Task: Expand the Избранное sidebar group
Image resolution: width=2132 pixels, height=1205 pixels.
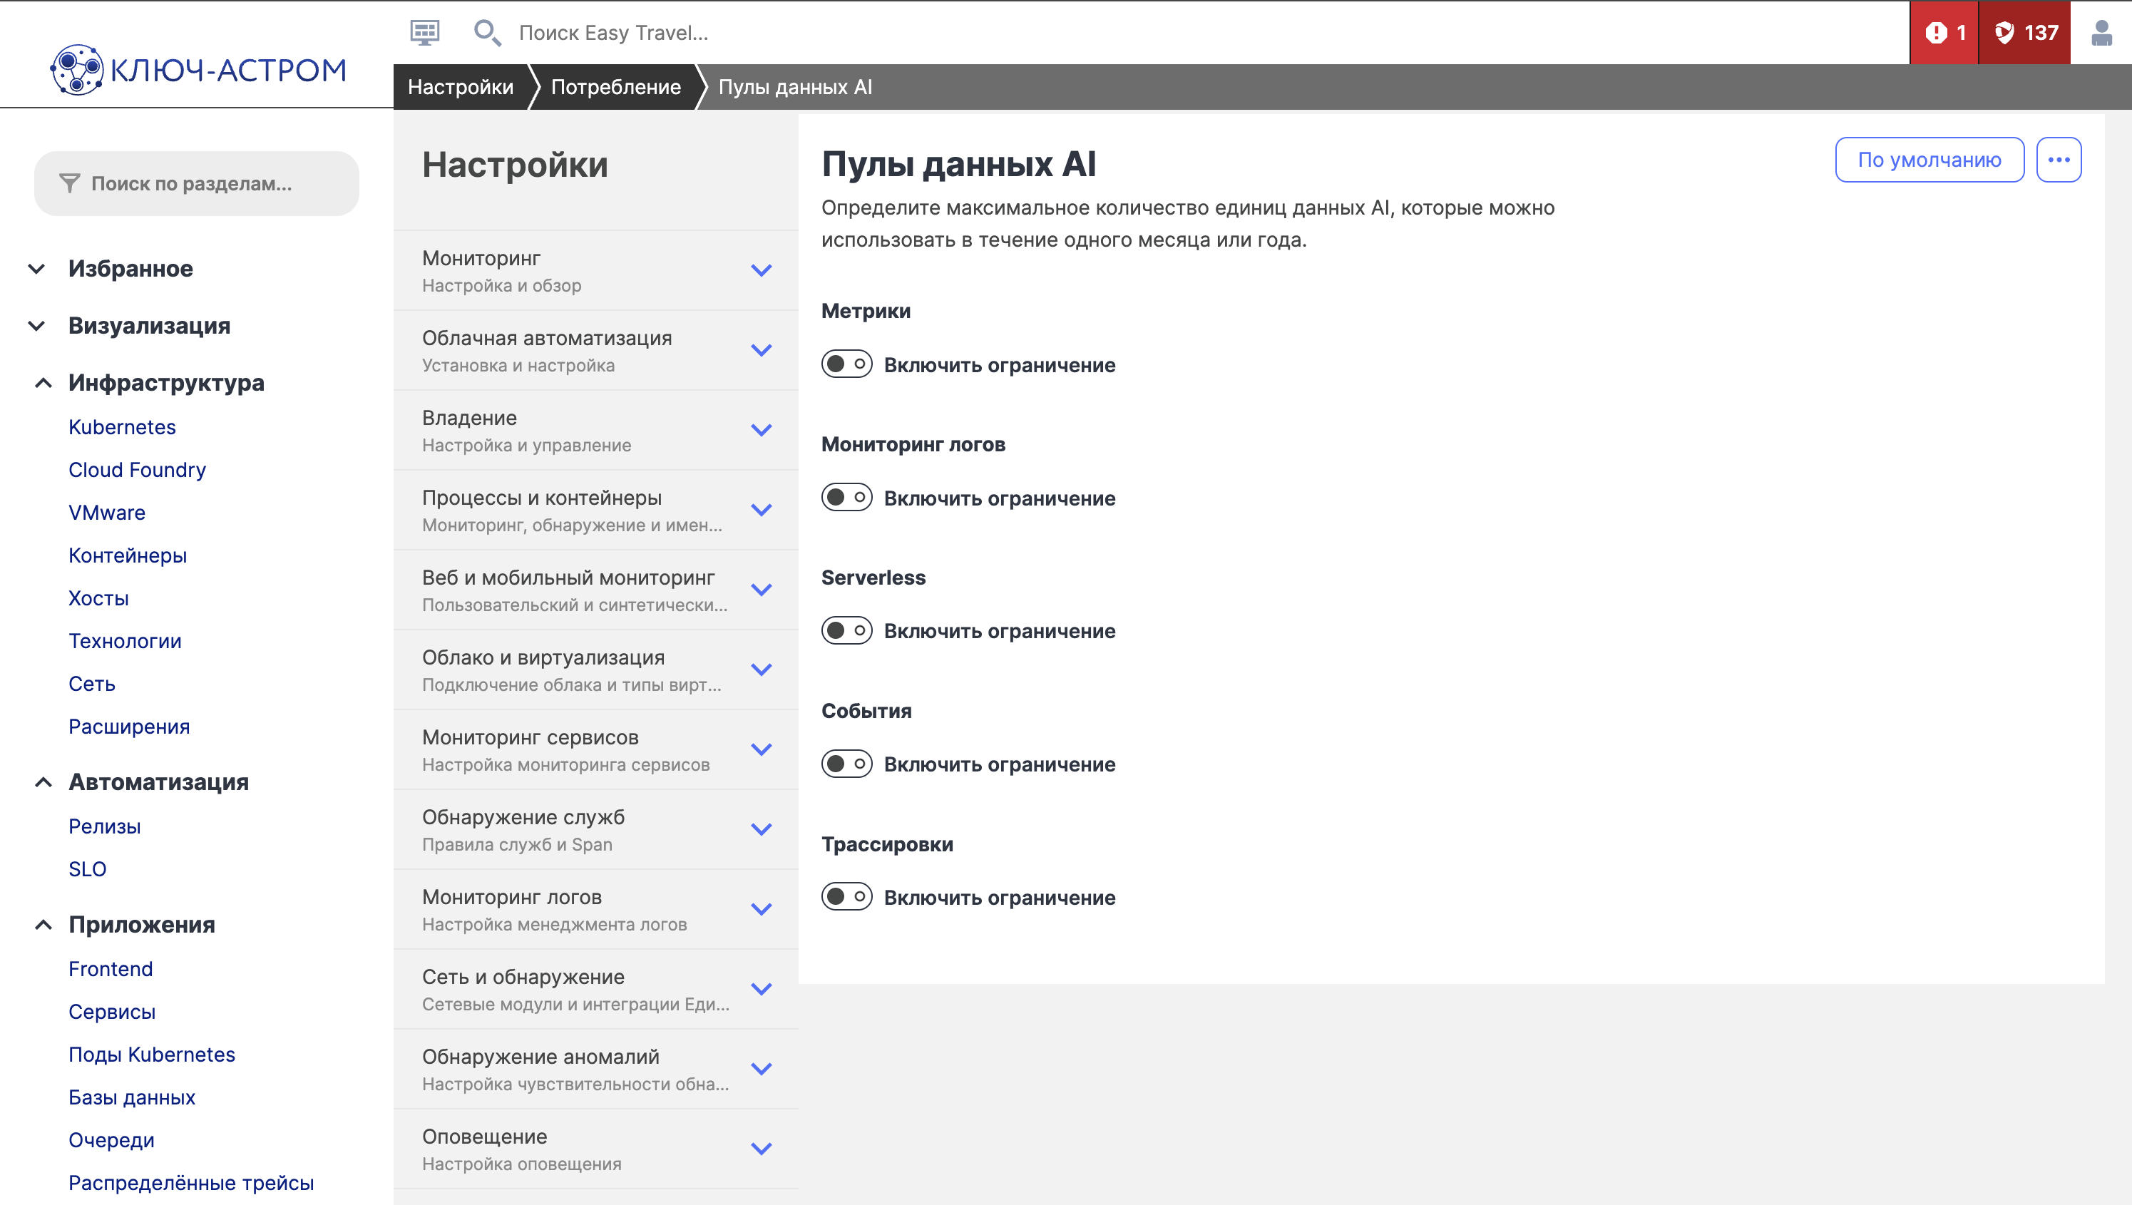Action: [36, 269]
